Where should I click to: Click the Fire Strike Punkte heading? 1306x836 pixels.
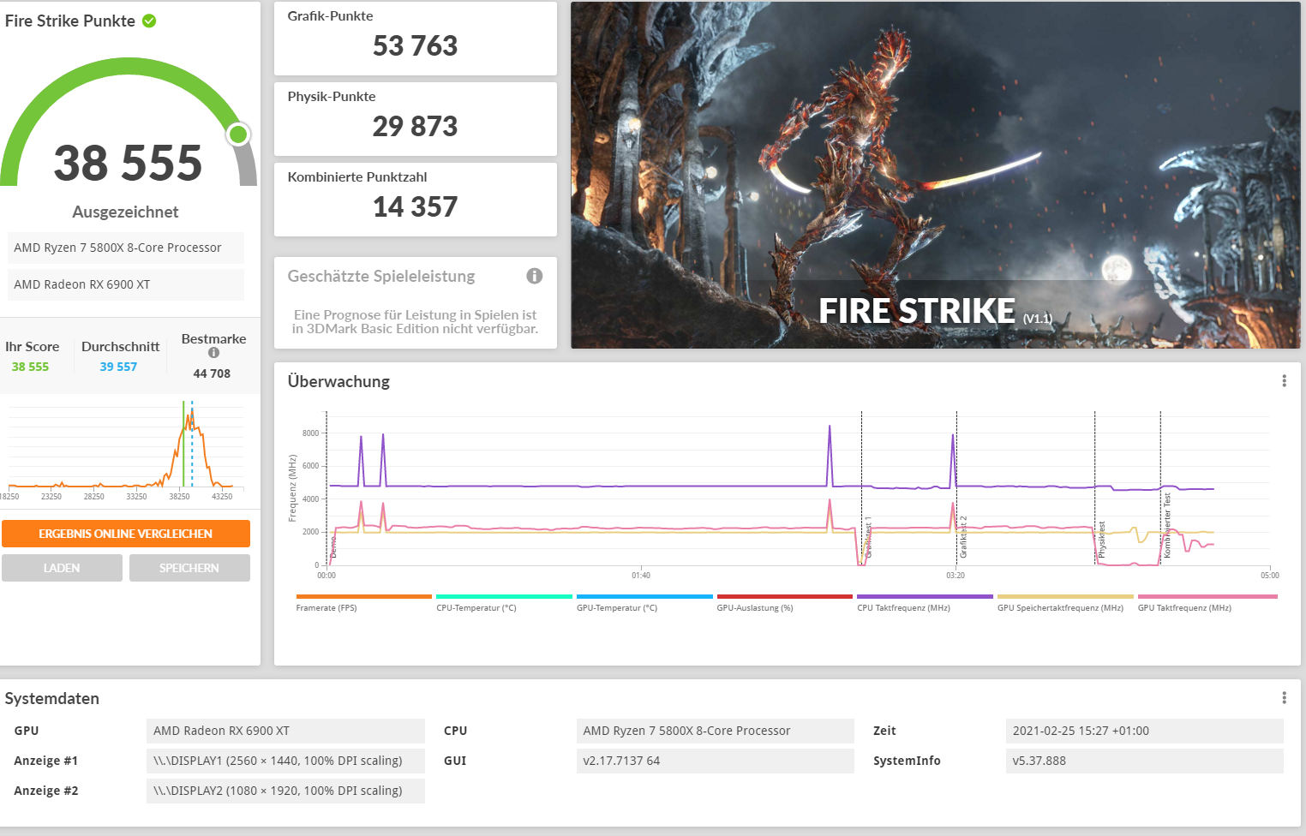pos(70,21)
